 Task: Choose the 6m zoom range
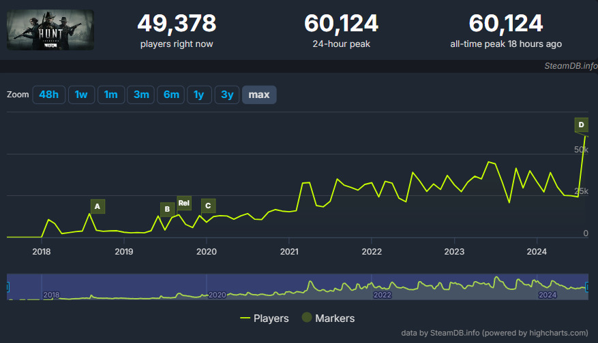(170, 95)
